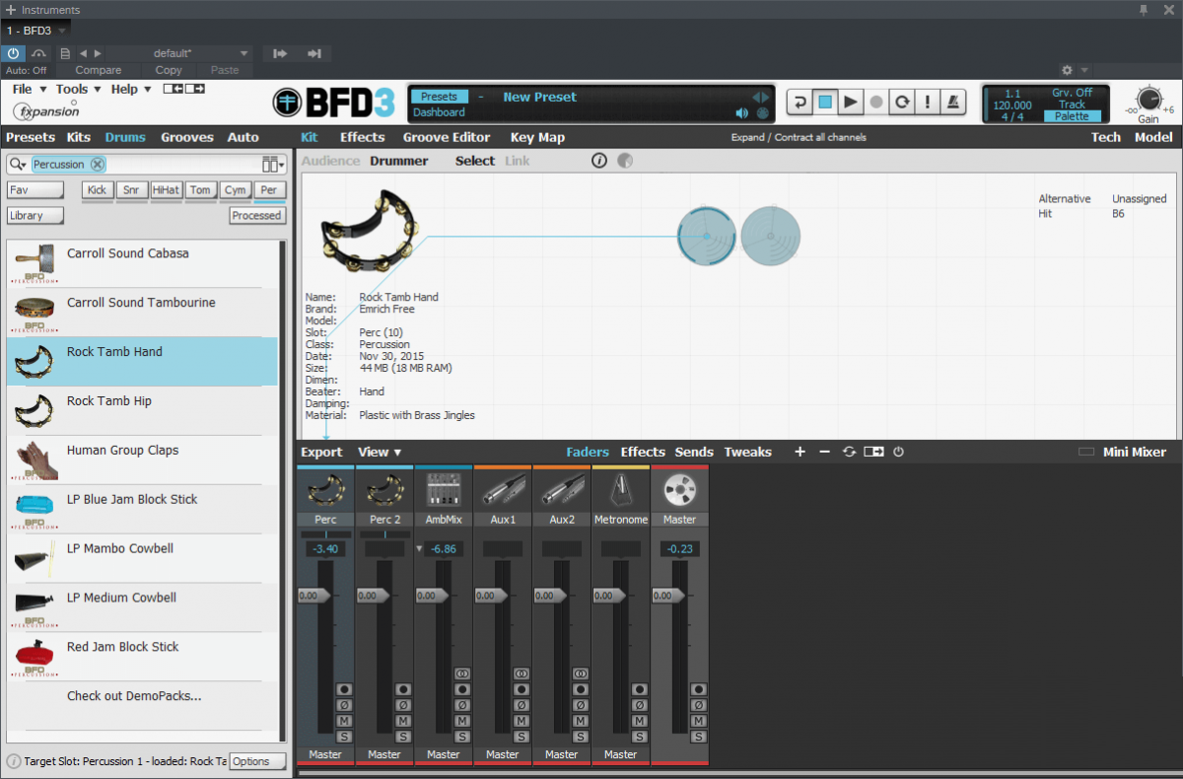
Task: Select the Master channel tape reel icon
Action: pyautogui.click(x=680, y=489)
